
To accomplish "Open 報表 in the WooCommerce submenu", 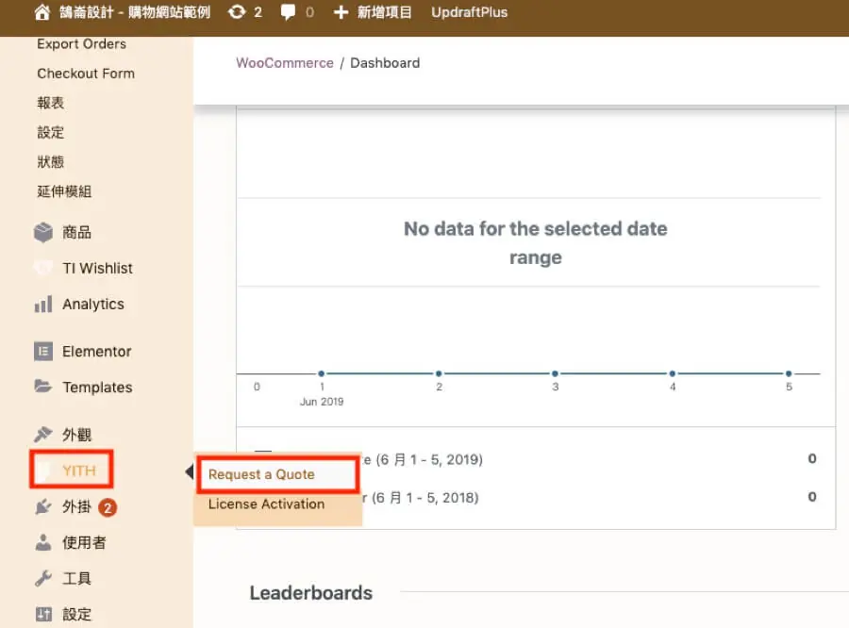I will pyautogui.click(x=51, y=103).
